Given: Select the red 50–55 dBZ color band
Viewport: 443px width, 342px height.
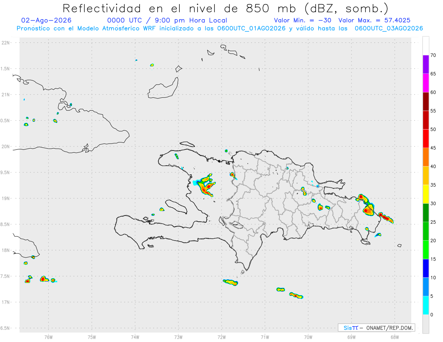Looking at the screenshot, I should [x=426, y=120].
